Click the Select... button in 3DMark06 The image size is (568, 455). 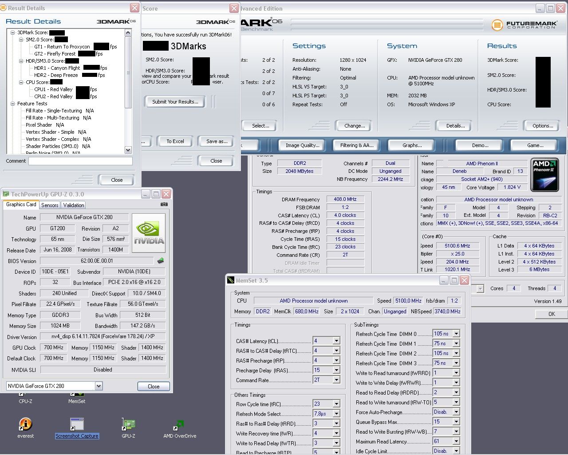click(260, 126)
